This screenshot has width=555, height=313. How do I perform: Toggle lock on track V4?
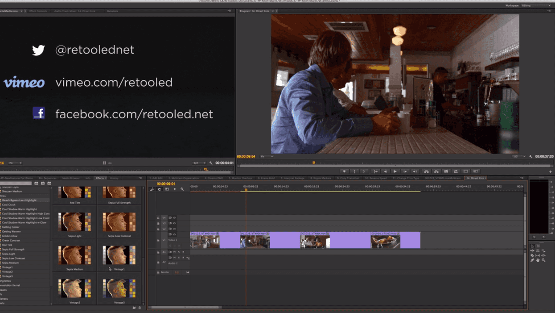coord(158,218)
